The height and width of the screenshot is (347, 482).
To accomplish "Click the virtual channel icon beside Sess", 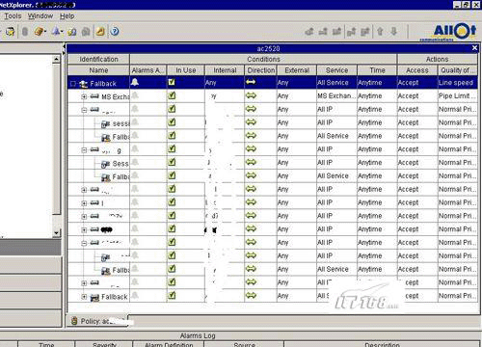I will point(106,164).
